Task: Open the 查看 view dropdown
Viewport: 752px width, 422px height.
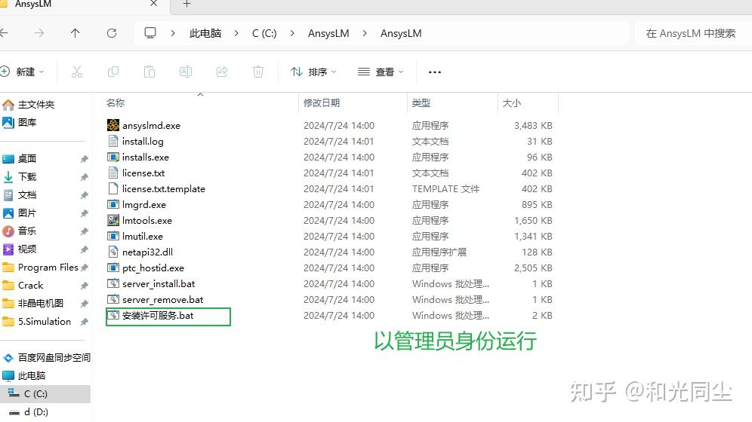Action: [x=381, y=72]
